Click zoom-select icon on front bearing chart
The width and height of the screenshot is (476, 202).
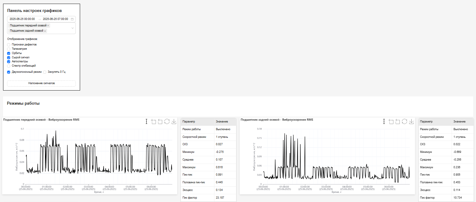153,122
